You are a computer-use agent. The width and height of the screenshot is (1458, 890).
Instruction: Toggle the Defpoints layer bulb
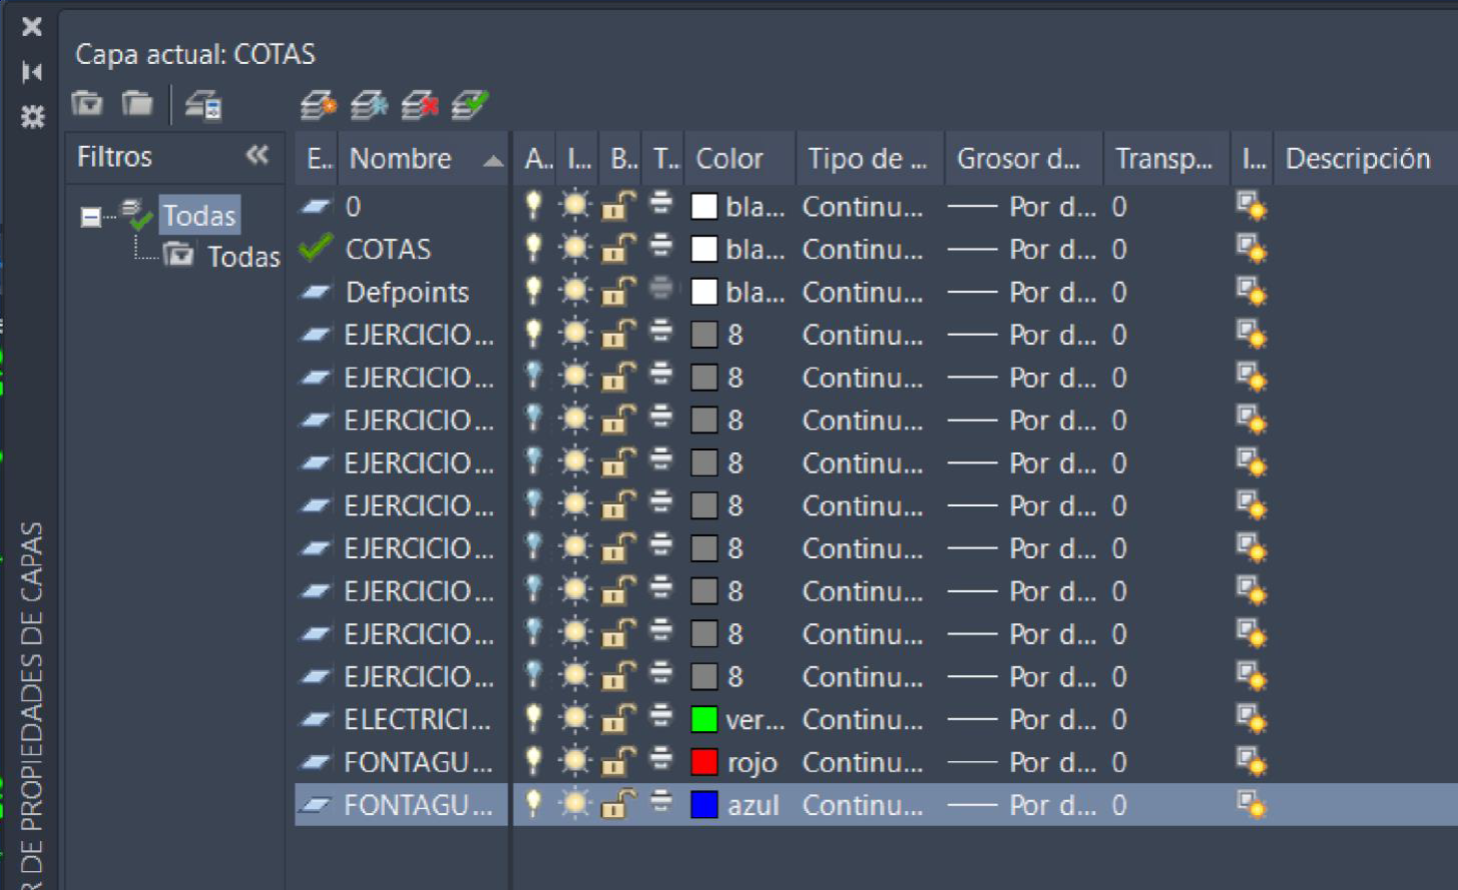pos(534,291)
